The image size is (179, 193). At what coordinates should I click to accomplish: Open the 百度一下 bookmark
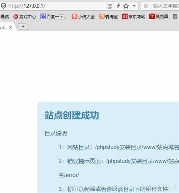click(x=52, y=17)
